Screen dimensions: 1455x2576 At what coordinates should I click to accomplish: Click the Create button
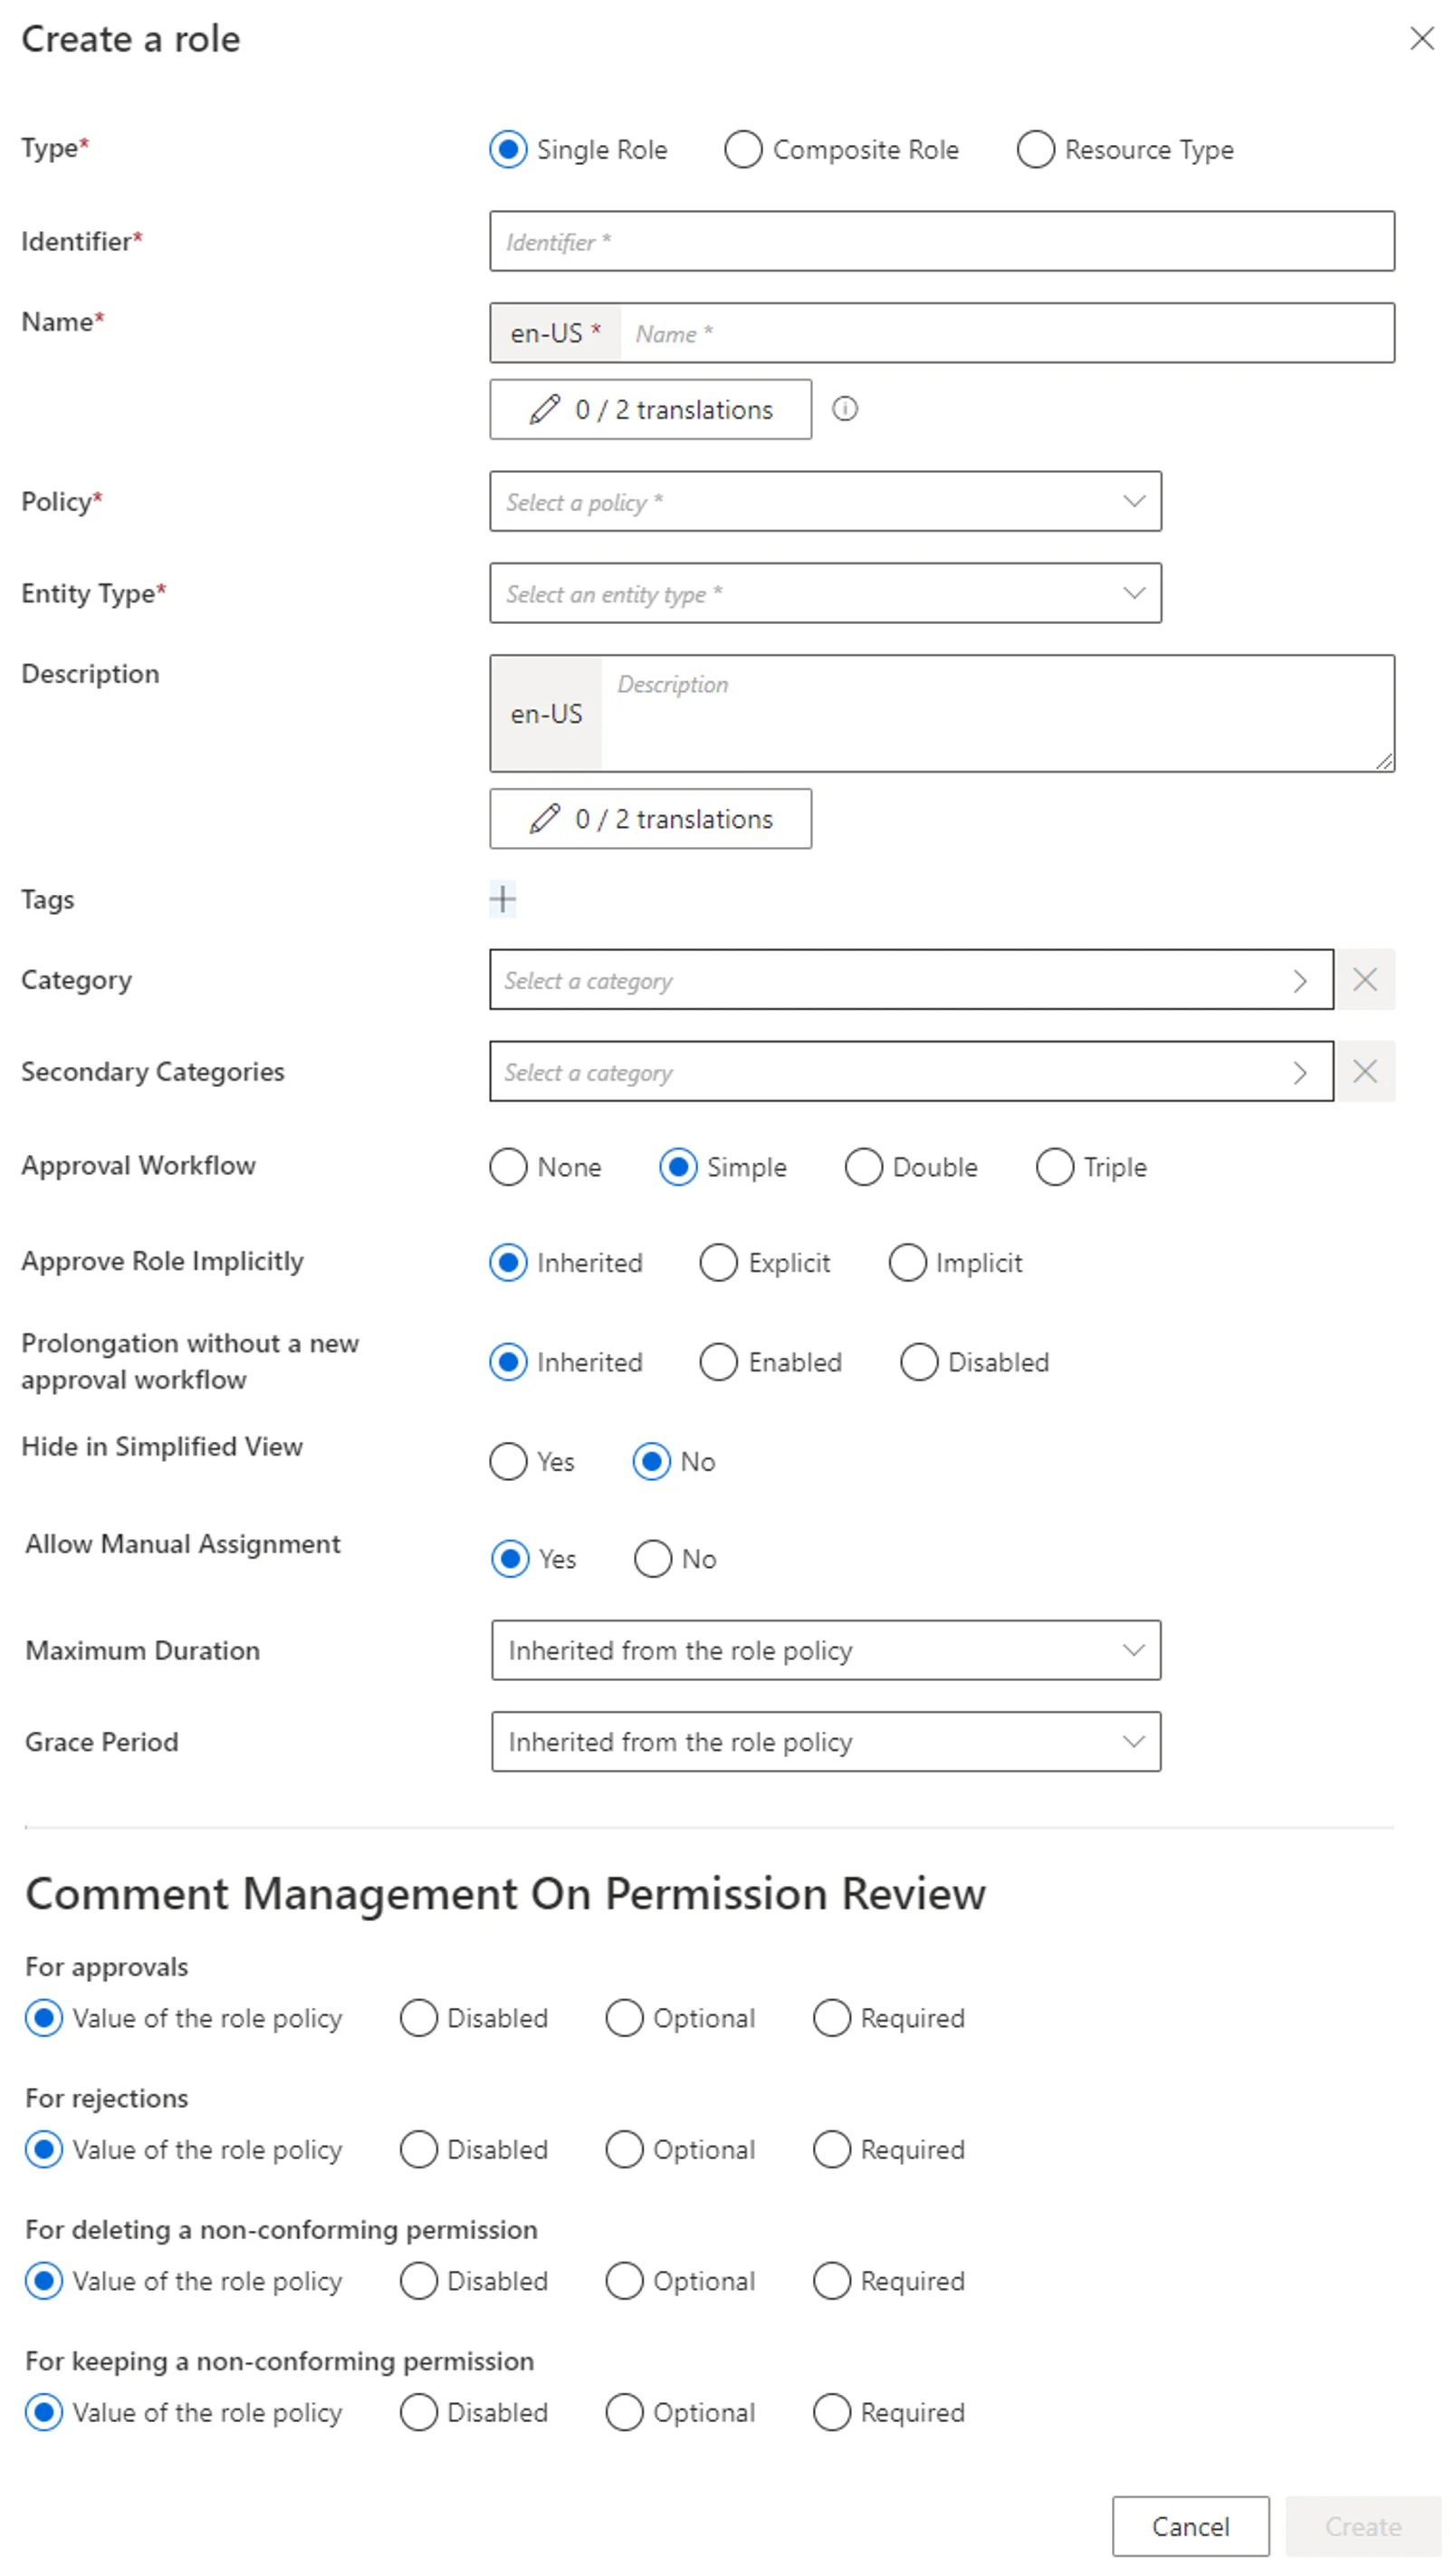point(1363,2526)
